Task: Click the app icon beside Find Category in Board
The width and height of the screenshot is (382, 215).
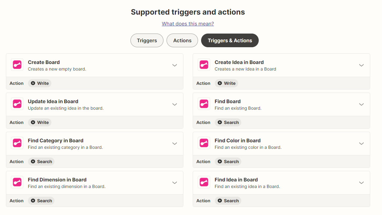Action: pyautogui.click(x=17, y=143)
